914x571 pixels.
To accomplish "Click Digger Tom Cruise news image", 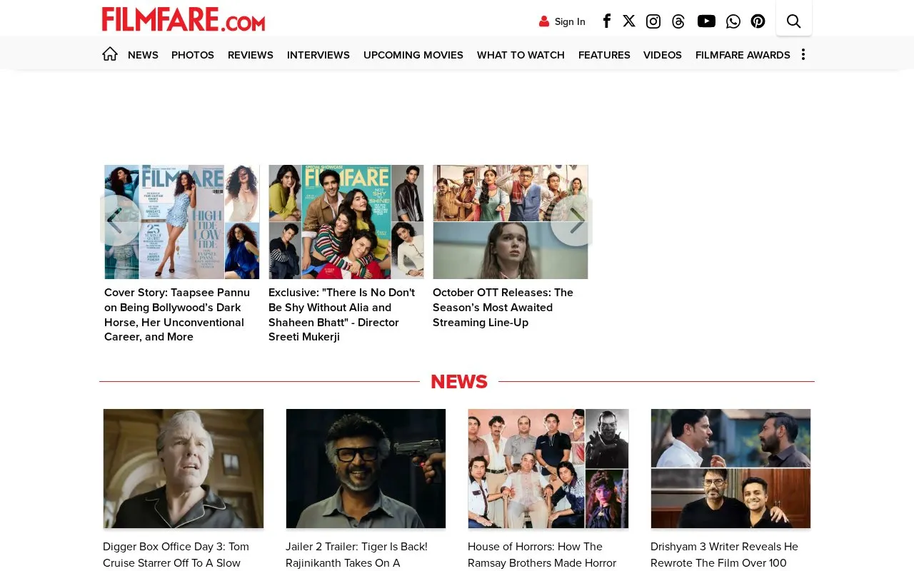I will pyautogui.click(x=184, y=468).
